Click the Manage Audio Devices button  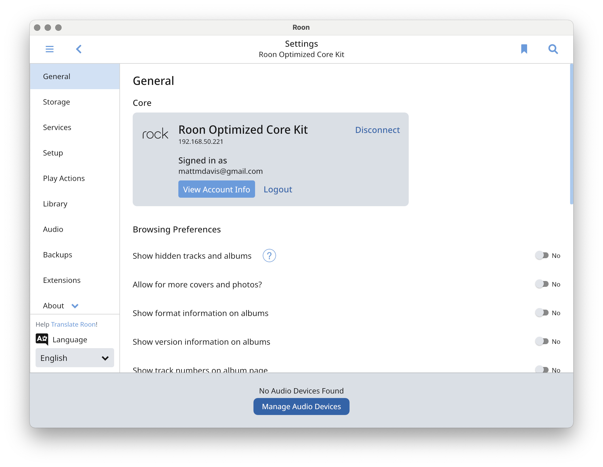301,406
